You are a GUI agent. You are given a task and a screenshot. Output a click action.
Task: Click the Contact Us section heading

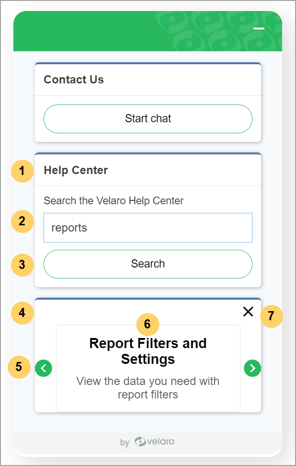[x=74, y=80]
